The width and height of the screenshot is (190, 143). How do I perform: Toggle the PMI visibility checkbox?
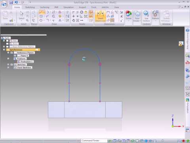click(x=7, y=41)
